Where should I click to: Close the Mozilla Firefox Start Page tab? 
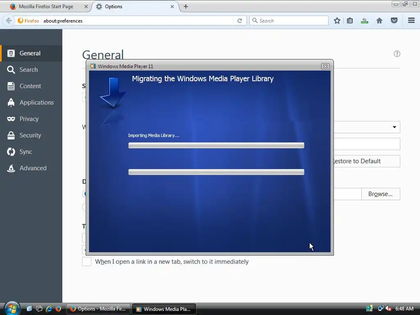click(86, 7)
